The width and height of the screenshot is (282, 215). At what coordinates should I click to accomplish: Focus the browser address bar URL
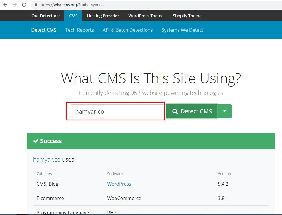[72, 5]
